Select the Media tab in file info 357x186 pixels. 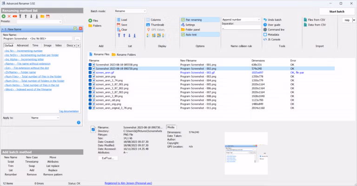(171, 127)
